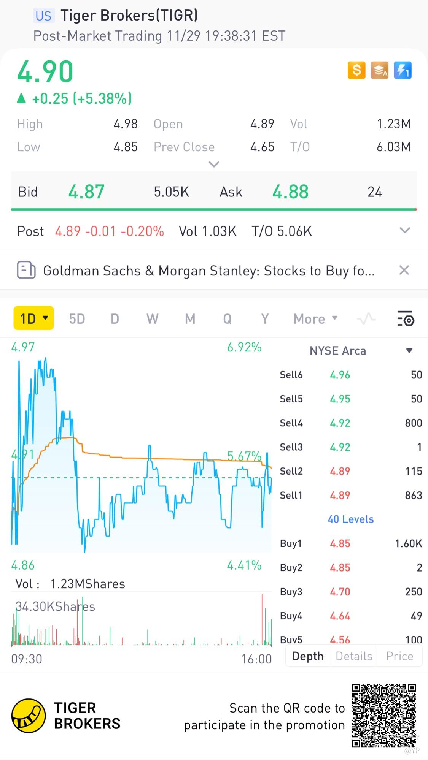Viewport: 428px width, 760px height.
Task: Tap the Tiger Brokers(TIGR) title
Action: [x=129, y=15]
